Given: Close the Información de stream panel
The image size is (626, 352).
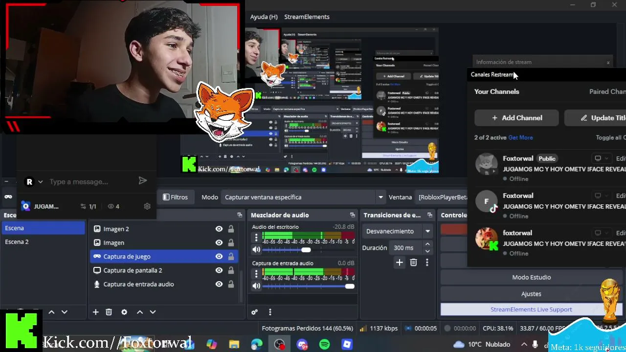Looking at the screenshot, I should click(608, 63).
